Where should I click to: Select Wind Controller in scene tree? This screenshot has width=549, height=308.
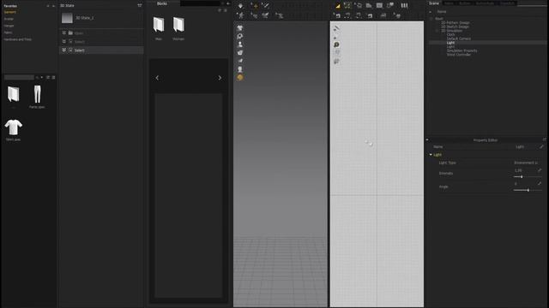point(459,55)
